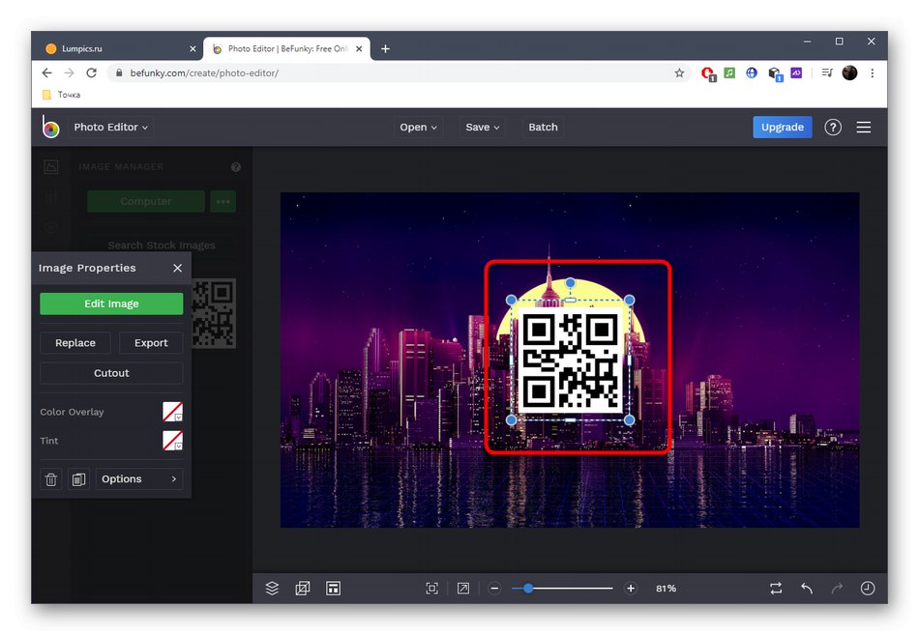This screenshot has height=635, width=919.
Task: Open the Chrome three-dot menu
Action: click(873, 72)
